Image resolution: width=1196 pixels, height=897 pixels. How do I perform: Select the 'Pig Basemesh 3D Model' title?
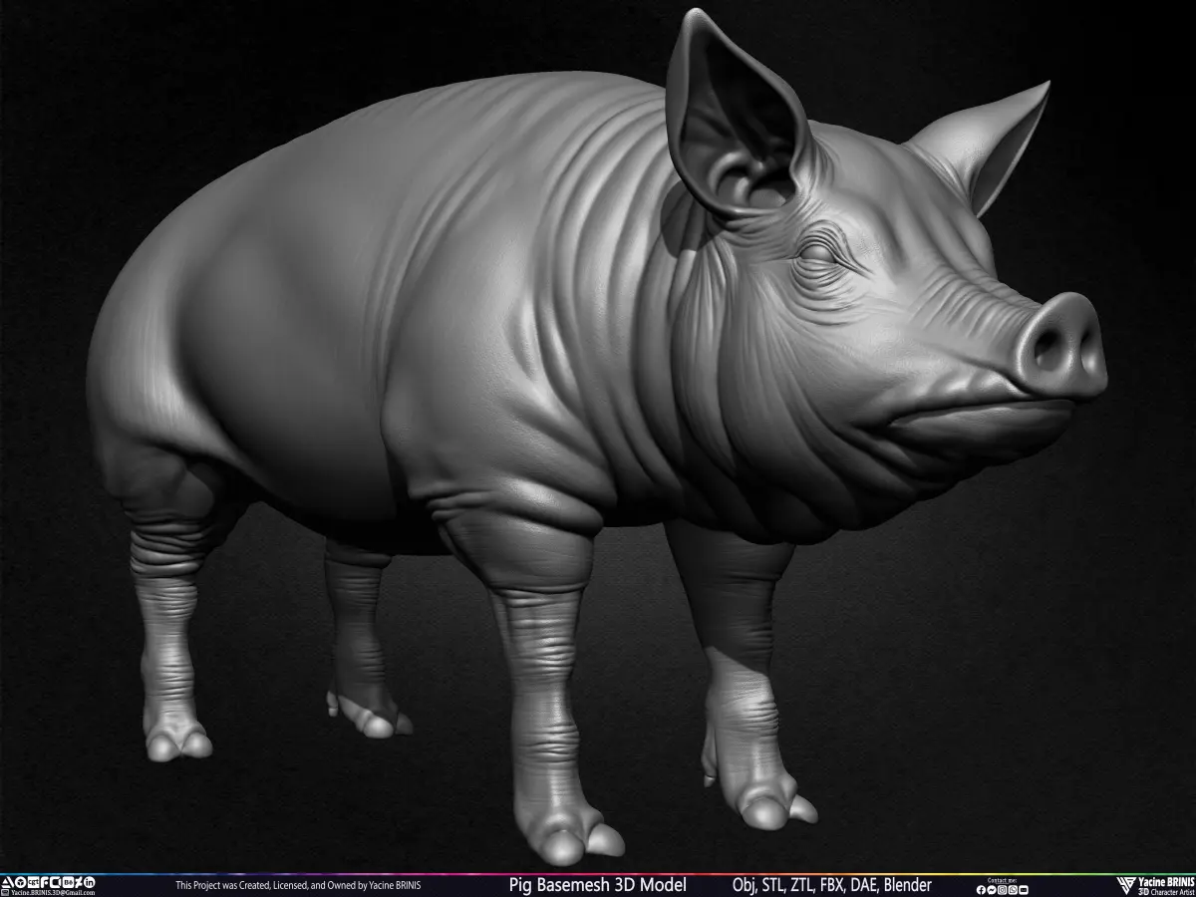point(597,885)
